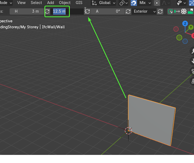Open the Global transform orientation dropdown
The width and height of the screenshot is (194, 163).
(103, 3)
